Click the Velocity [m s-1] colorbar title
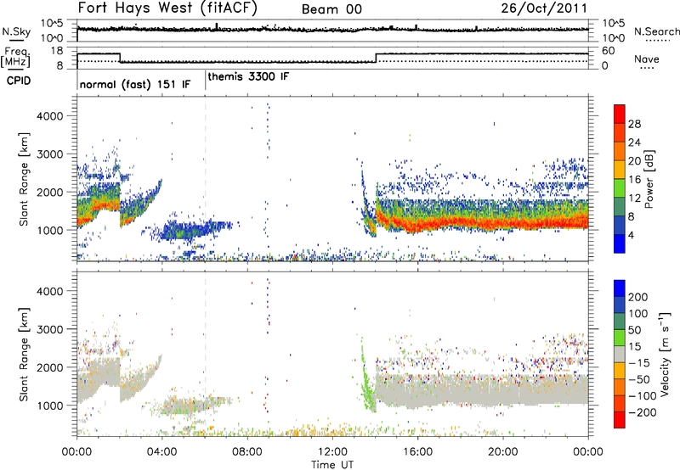 click(665, 354)
